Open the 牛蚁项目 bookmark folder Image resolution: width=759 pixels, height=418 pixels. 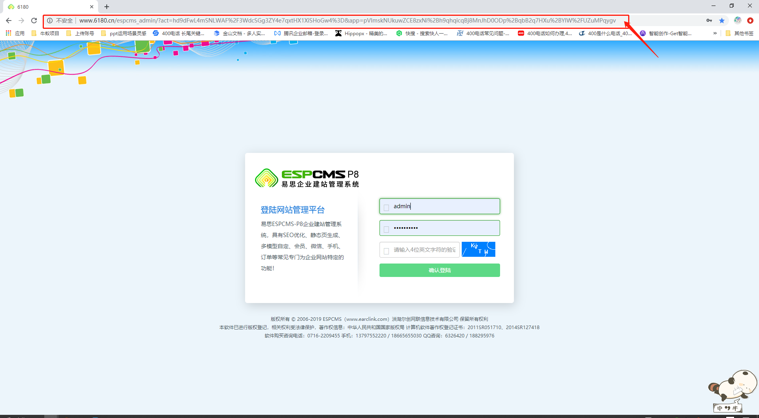pyautogui.click(x=45, y=33)
